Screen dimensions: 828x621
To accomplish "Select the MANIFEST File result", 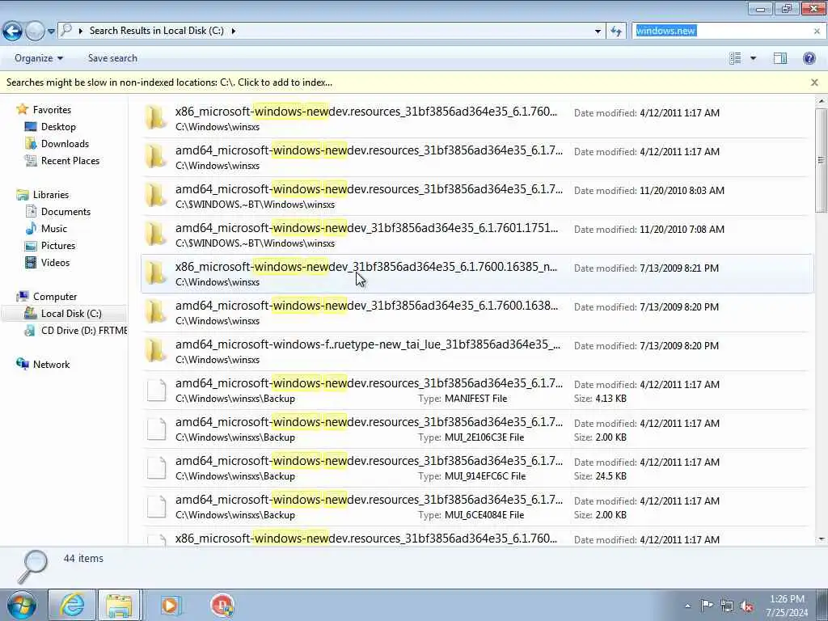I will click(477, 391).
